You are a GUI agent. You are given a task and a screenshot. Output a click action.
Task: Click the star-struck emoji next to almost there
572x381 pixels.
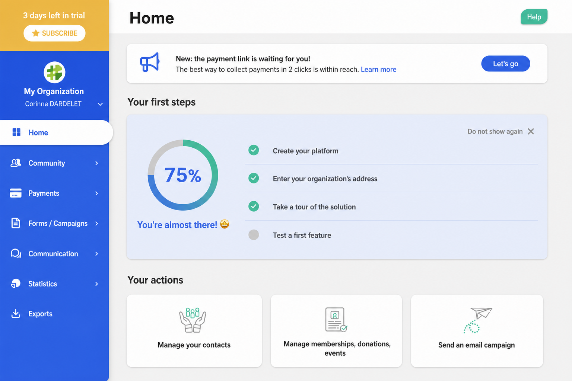225,224
